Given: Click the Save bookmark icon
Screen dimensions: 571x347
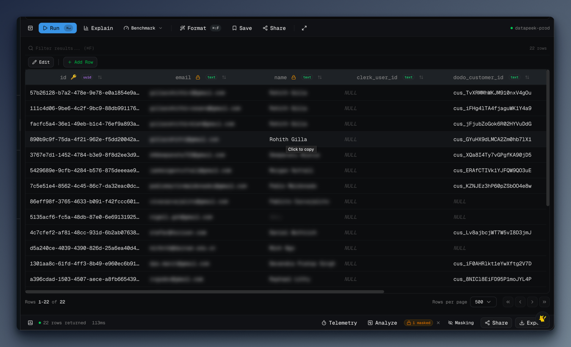Looking at the screenshot, I should (235, 28).
